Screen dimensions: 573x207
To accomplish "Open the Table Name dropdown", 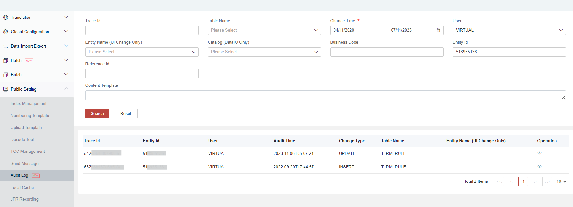I will [264, 30].
